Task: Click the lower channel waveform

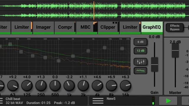Action: pyautogui.click(x=94, y=16)
